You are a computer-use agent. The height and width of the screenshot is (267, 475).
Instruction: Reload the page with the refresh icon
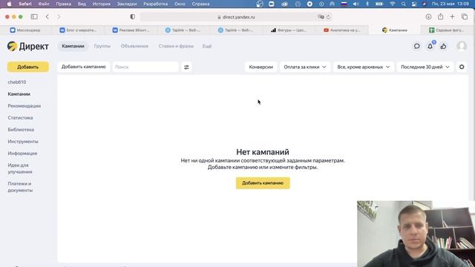point(328,17)
